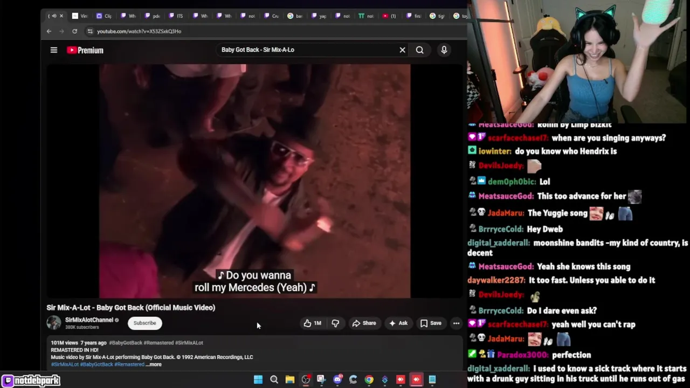690x388 pixels.
Task: Dislike the video with thumbs down
Action: coord(335,323)
